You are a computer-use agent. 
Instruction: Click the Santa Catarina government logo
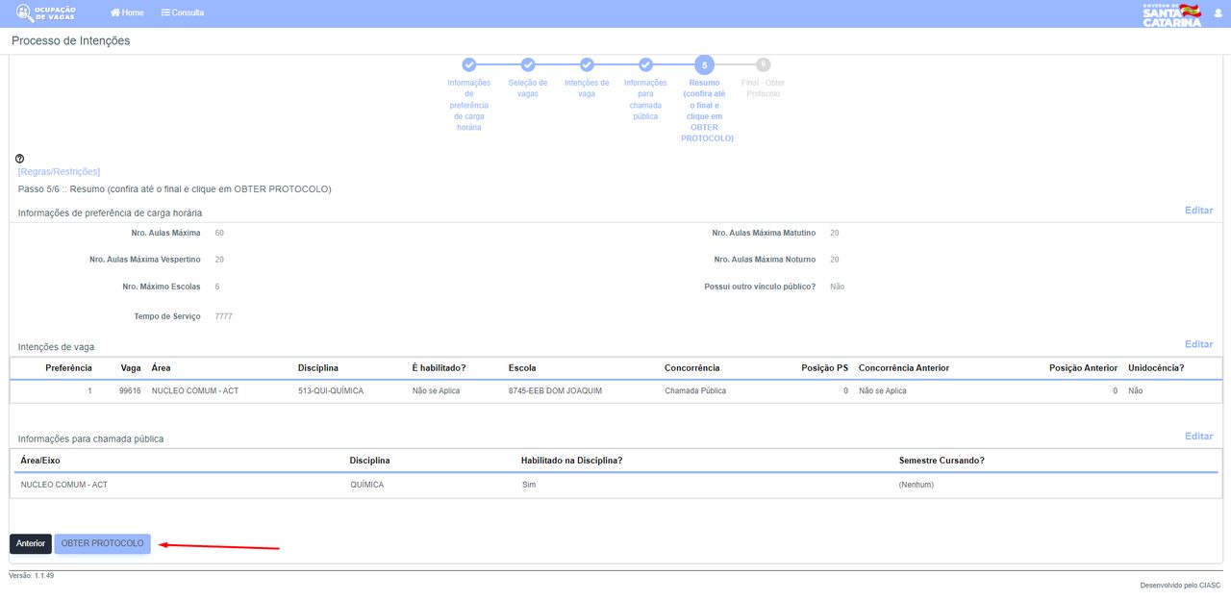(x=1171, y=13)
